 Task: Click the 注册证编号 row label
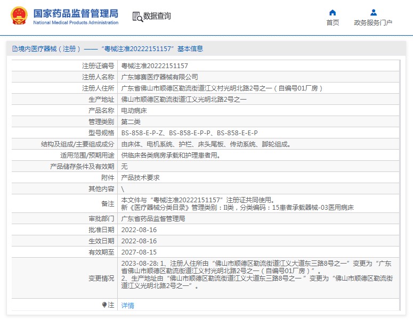pyautogui.click(x=98, y=66)
